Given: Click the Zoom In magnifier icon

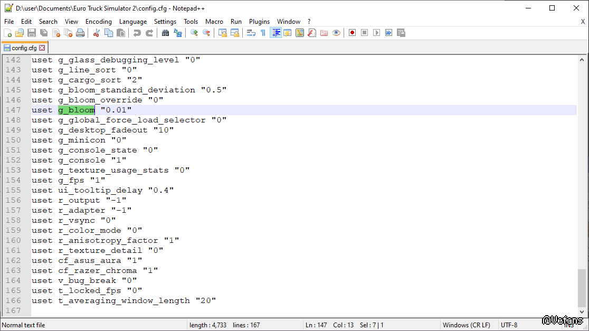Looking at the screenshot, I should [x=194, y=33].
